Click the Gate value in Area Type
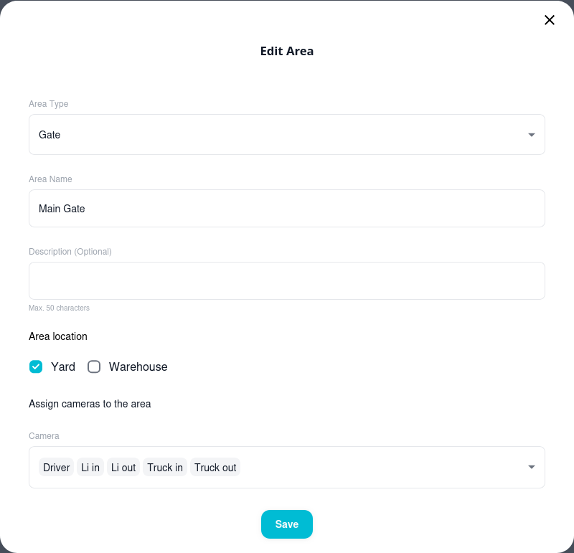Viewport: 574px width, 553px height. pos(50,135)
